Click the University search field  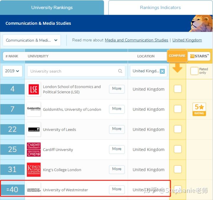(x=76, y=71)
